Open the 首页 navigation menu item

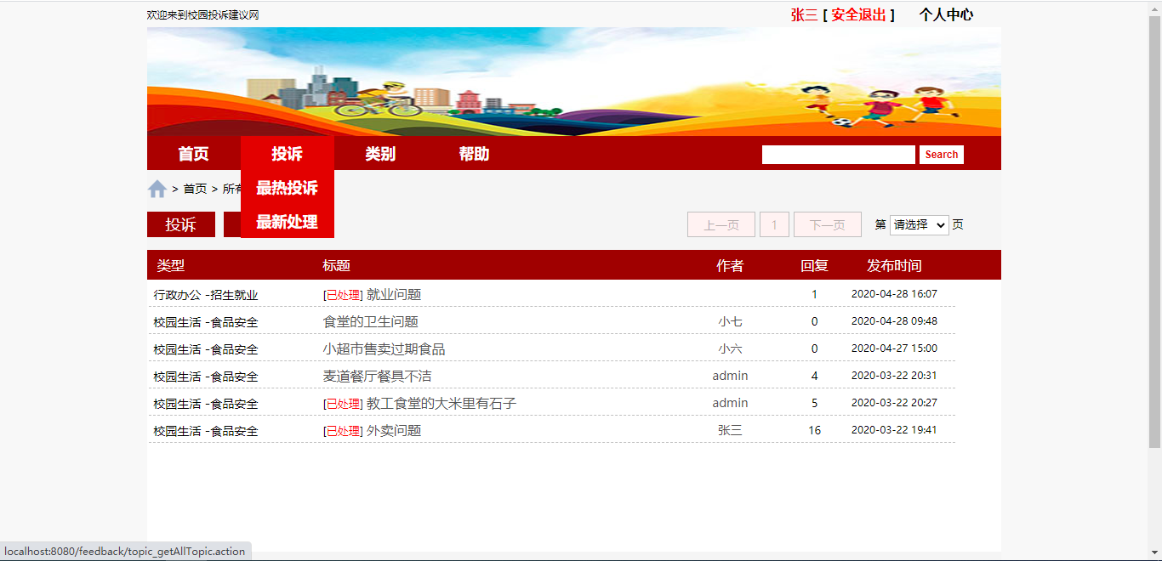194,154
